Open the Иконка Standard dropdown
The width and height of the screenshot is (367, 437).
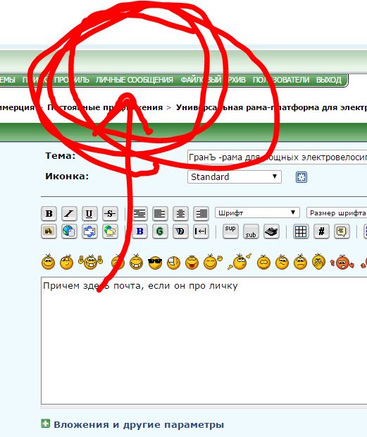(235, 177)
